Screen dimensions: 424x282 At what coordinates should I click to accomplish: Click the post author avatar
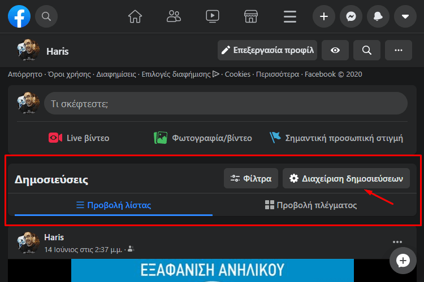[x=28, y=243]
